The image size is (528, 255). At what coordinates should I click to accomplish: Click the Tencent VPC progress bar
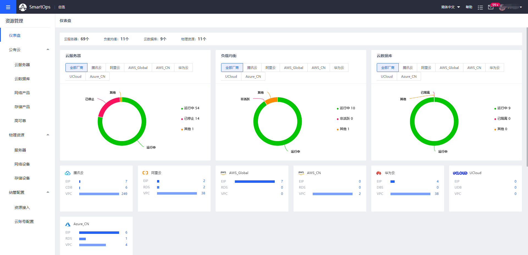click(99, 194)
